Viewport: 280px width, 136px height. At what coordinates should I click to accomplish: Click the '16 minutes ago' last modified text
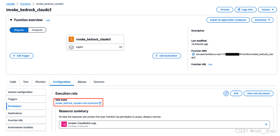point(199,44)
